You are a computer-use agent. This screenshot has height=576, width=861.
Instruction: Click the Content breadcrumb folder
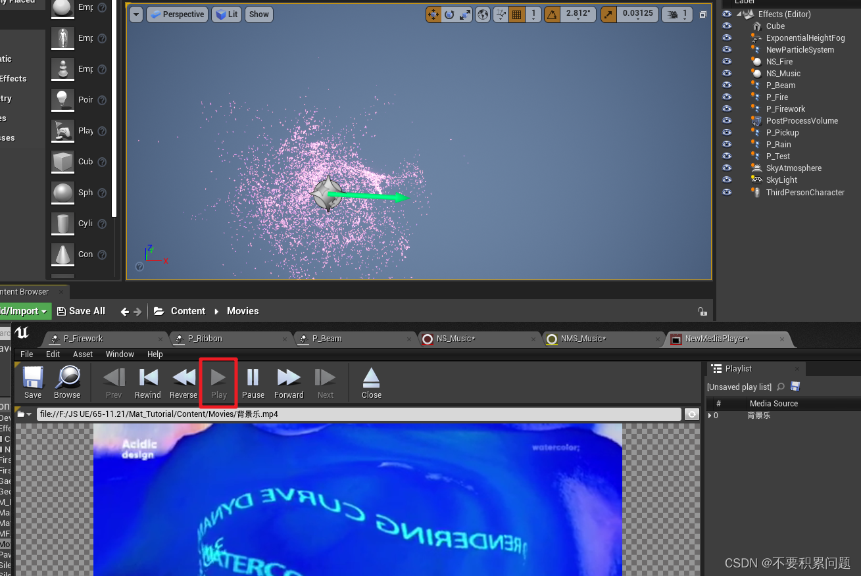point(188,311)
